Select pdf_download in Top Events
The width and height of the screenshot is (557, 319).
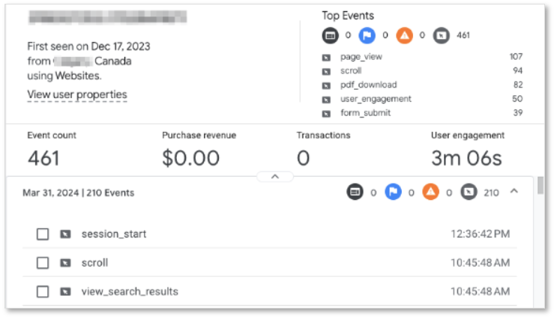(368, 85)
